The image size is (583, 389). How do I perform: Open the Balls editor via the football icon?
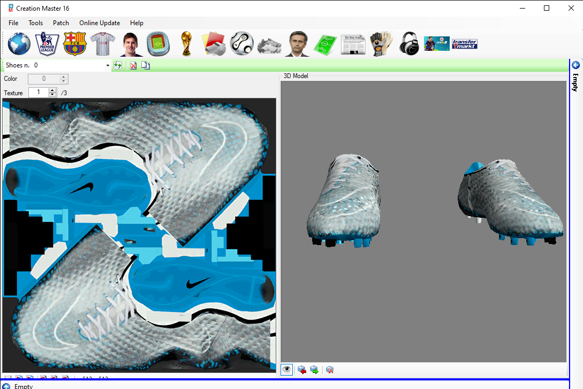coord(241,44)
